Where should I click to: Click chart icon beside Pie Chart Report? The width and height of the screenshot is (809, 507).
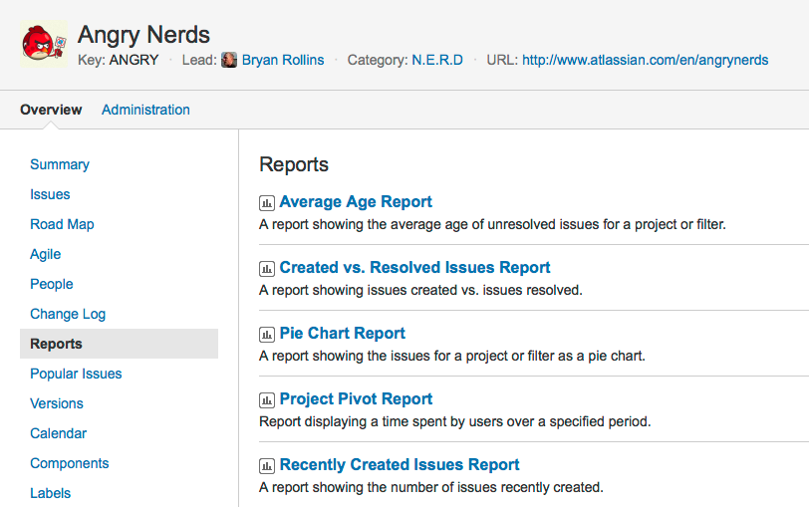(266, 335)
